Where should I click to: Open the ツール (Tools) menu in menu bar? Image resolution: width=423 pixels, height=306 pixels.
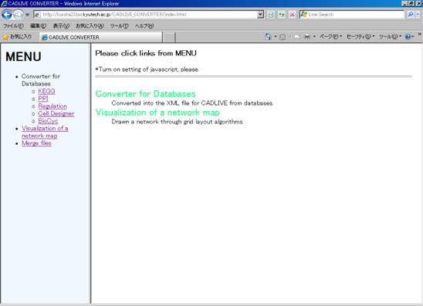coord(119,26)
